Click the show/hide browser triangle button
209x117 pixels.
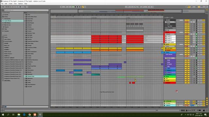(2, 10)
